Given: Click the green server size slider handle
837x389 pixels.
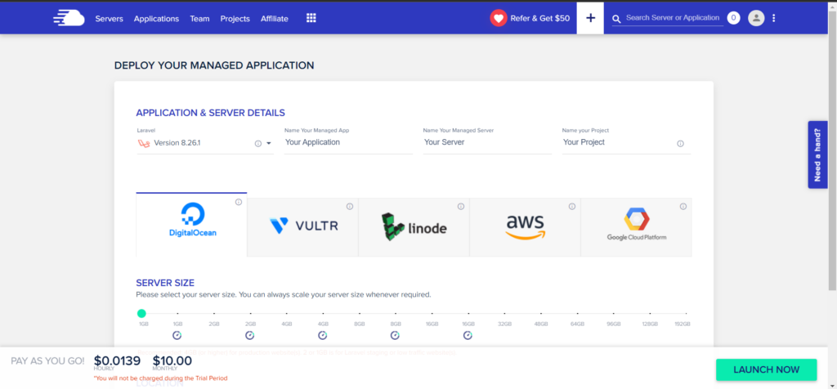Looking at the screenshot, I should [x=141, y=313].
